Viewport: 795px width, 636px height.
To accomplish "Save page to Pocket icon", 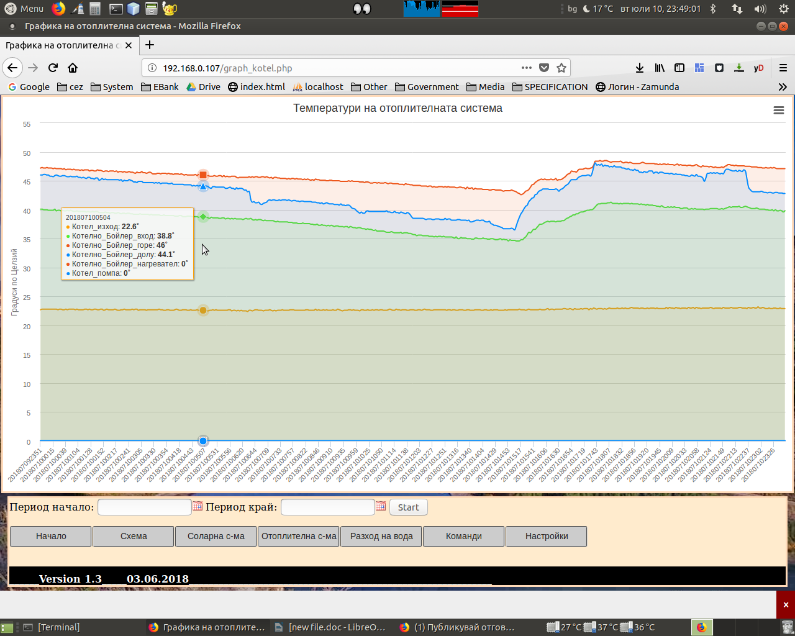I will [544, 68].
